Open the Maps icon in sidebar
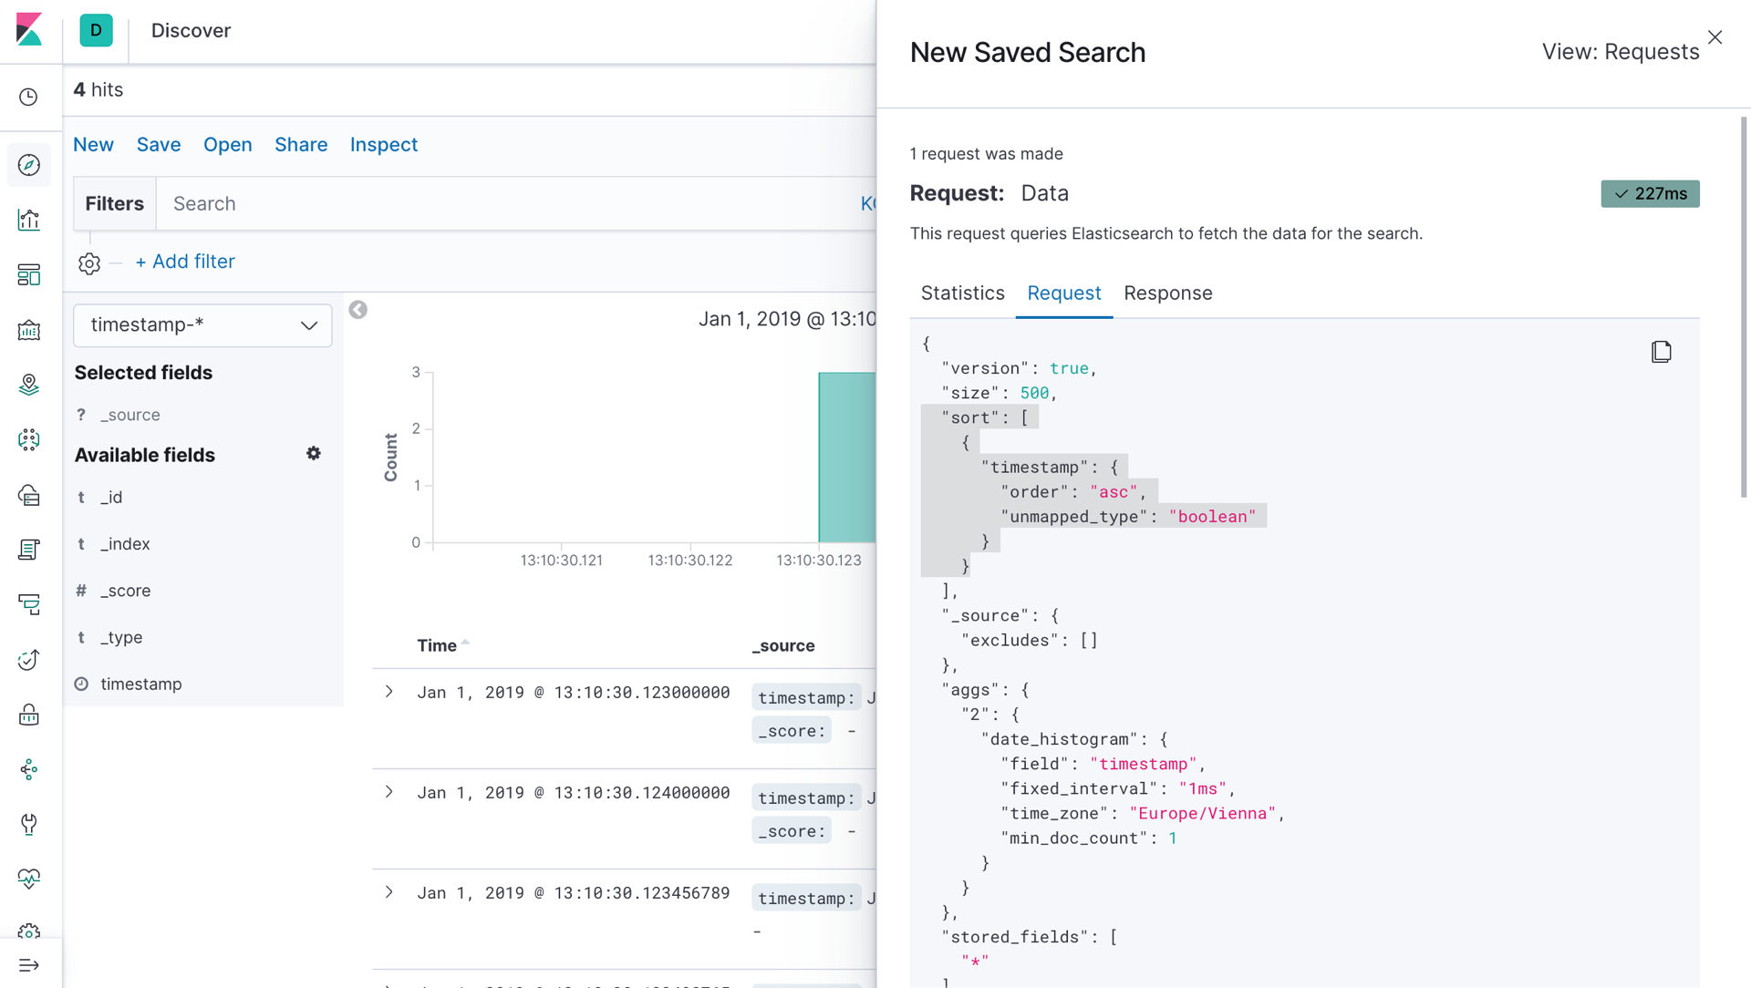This screenshot has height=988, width=1751. (29, 385)
